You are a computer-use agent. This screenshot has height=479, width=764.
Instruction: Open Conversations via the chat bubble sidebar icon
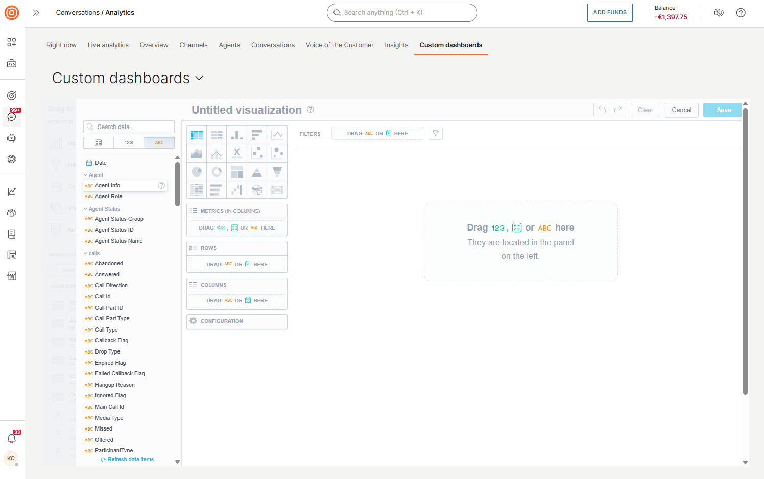11,117
